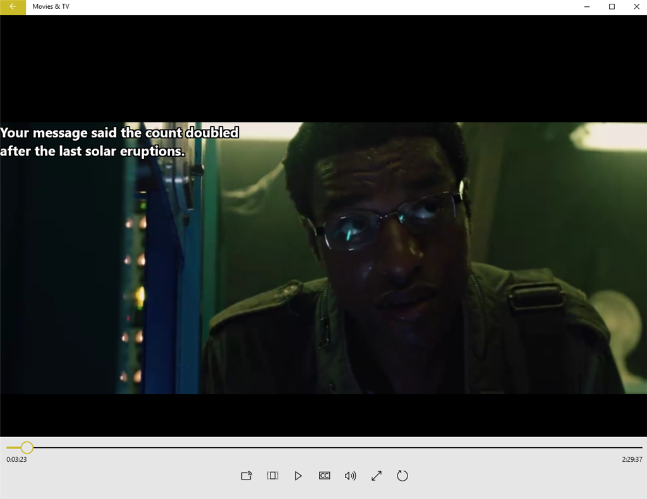Image resolution: width=647 pixels, height=499 pixels.
Task: Click the elapsed time 0:03:23
Action: pos(16,459)
